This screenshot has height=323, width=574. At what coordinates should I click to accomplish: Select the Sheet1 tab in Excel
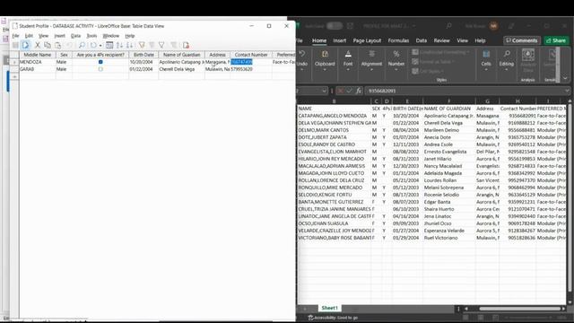pyautogui.click(x=329, y=308)
